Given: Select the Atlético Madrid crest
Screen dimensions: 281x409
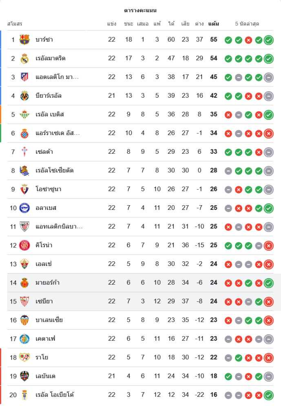Looking at the screenshot, I should coord(24,77).
